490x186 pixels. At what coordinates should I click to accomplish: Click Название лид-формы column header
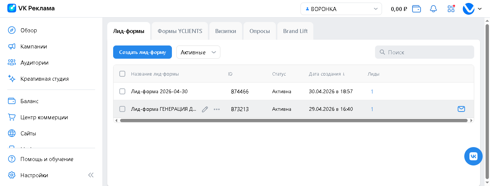(x=155, y=74)
